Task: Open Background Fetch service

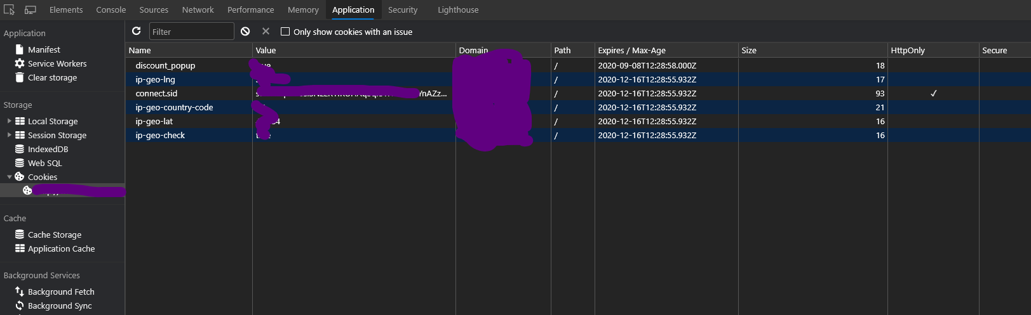Action: [61, 292]
